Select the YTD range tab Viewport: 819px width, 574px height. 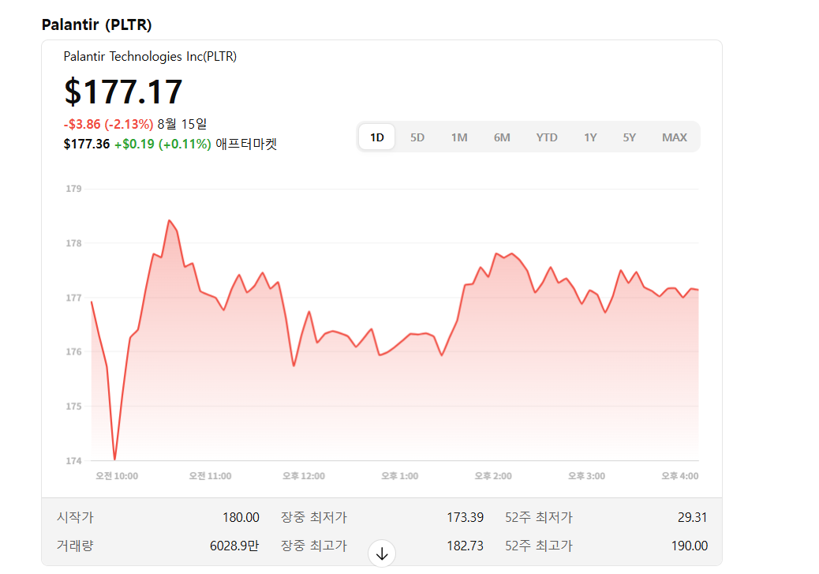pyautogui.click(x=547, y=137)
